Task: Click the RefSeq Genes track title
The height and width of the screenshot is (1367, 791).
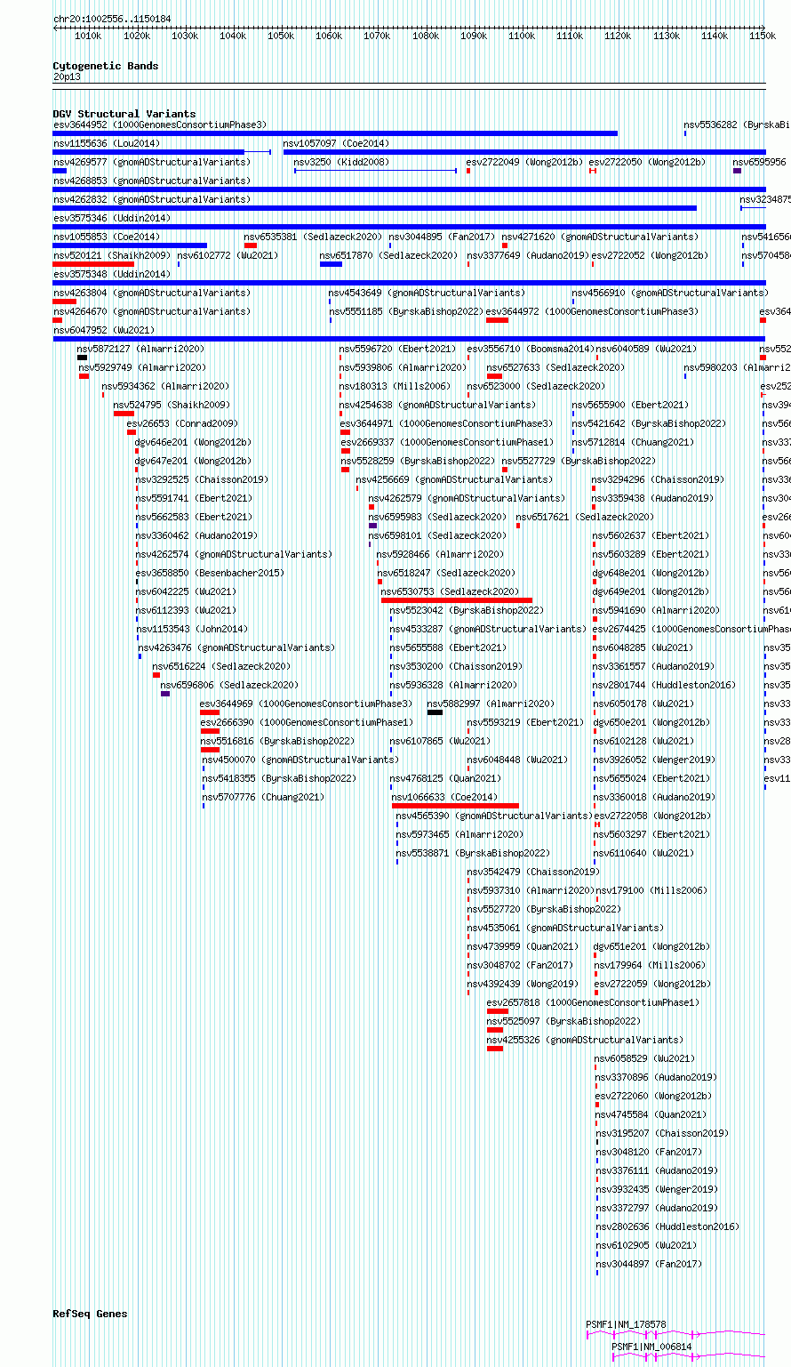Action: (90, 1314)
